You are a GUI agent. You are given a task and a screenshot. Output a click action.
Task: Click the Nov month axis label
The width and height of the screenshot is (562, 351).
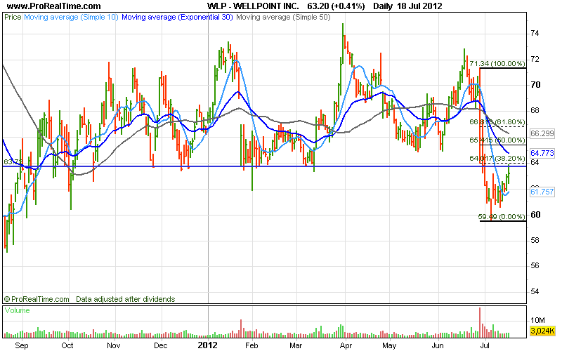point(114,345)
